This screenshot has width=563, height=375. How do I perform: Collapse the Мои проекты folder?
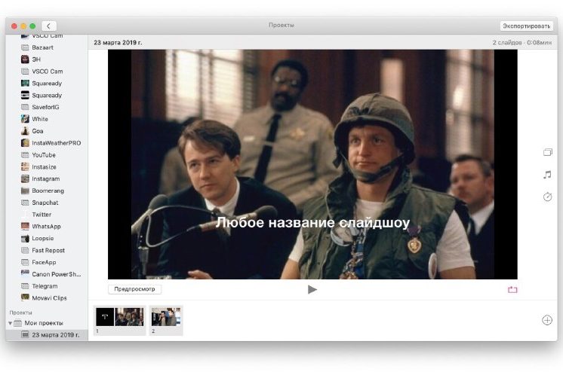pyautogui.click(x=11, y=323)
